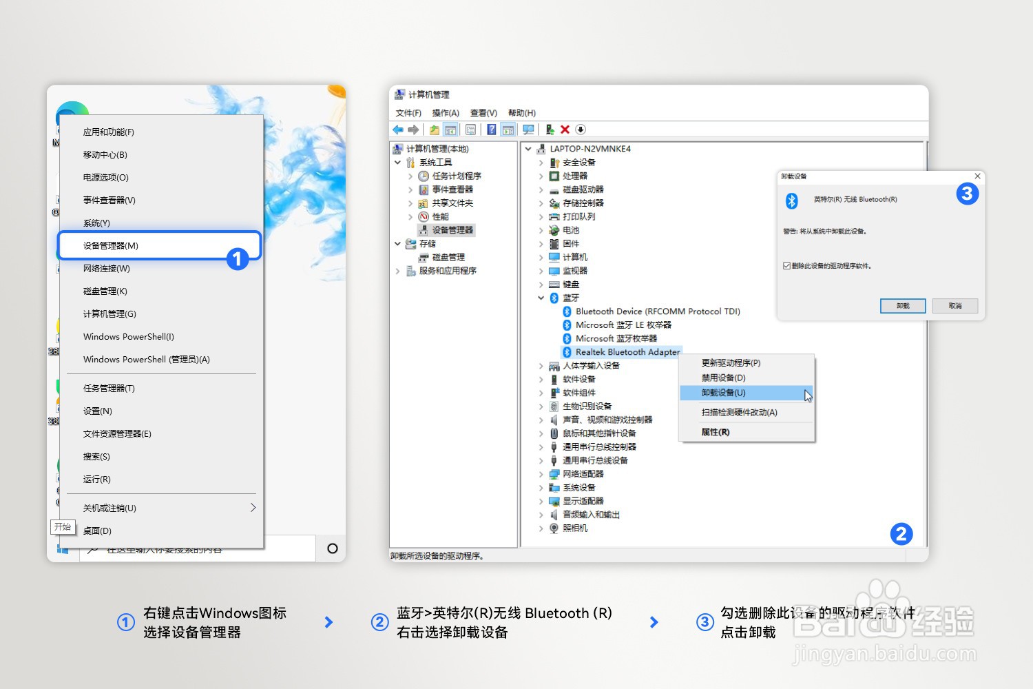Choose 禁用设备(D) in the context menu
This screenshot has height=689, width=1033.
tap(747, 378)
